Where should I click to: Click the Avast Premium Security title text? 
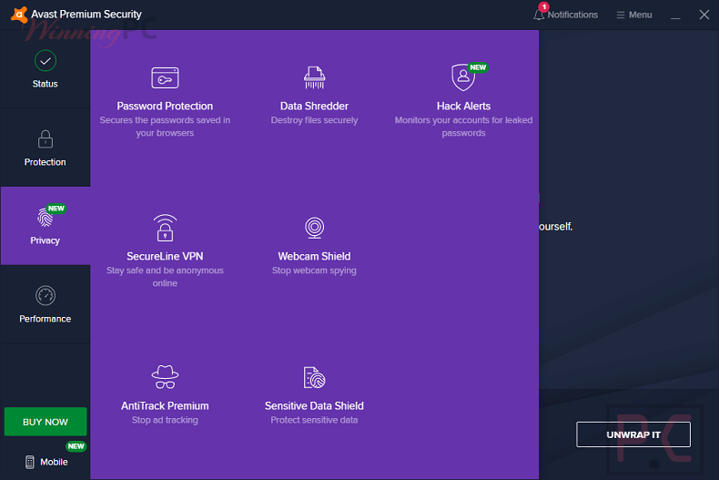[86, 15]
